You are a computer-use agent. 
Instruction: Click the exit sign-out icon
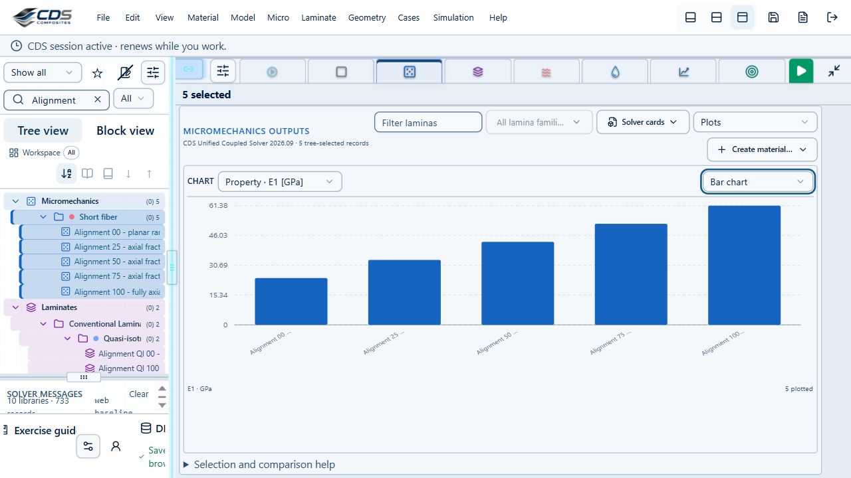pos(832,17)
